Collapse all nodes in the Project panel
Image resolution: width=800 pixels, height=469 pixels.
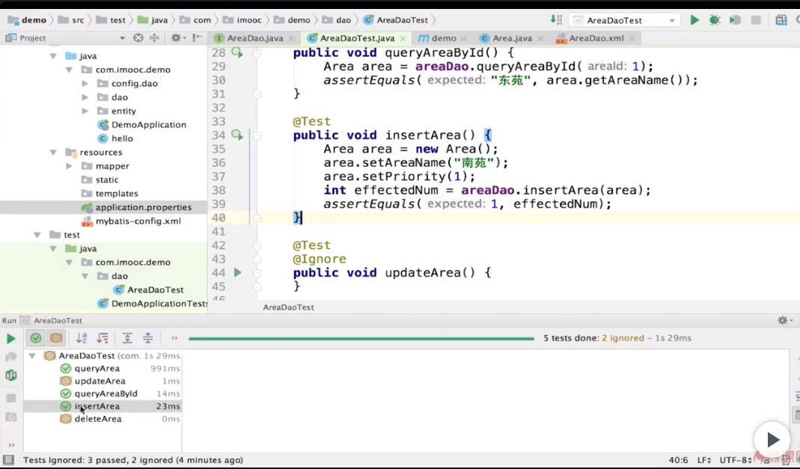(x=153, y=37)
